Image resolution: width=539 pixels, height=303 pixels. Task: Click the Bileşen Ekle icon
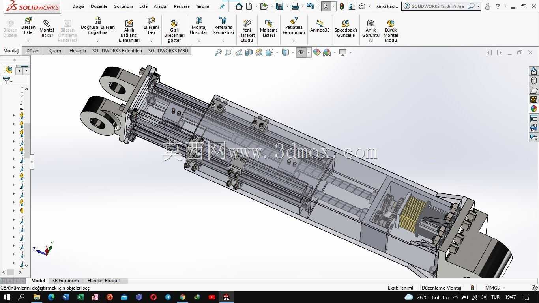[28, 21]
